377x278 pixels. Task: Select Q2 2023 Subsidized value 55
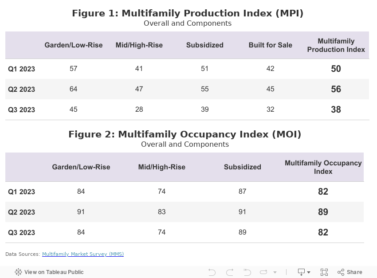[205, 89]
